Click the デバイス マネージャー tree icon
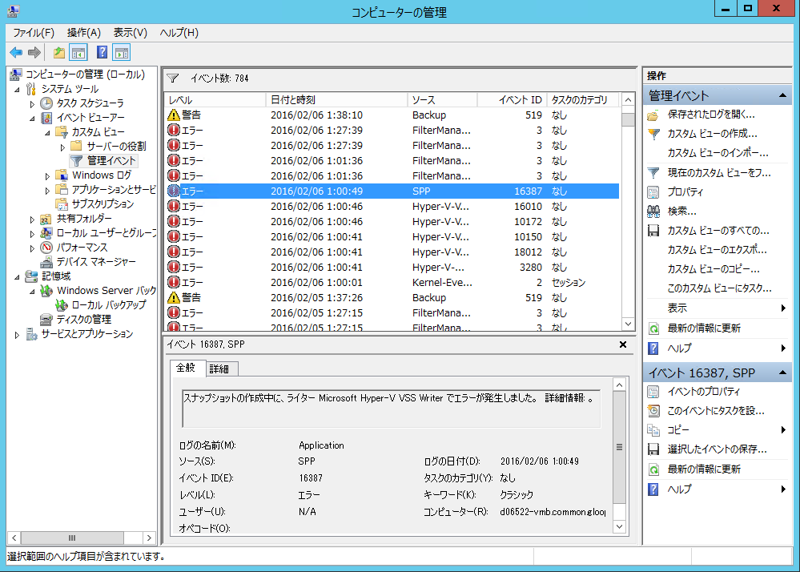This screenshot has height=572, width=800. pyautogui.click(x=46, y=262)
